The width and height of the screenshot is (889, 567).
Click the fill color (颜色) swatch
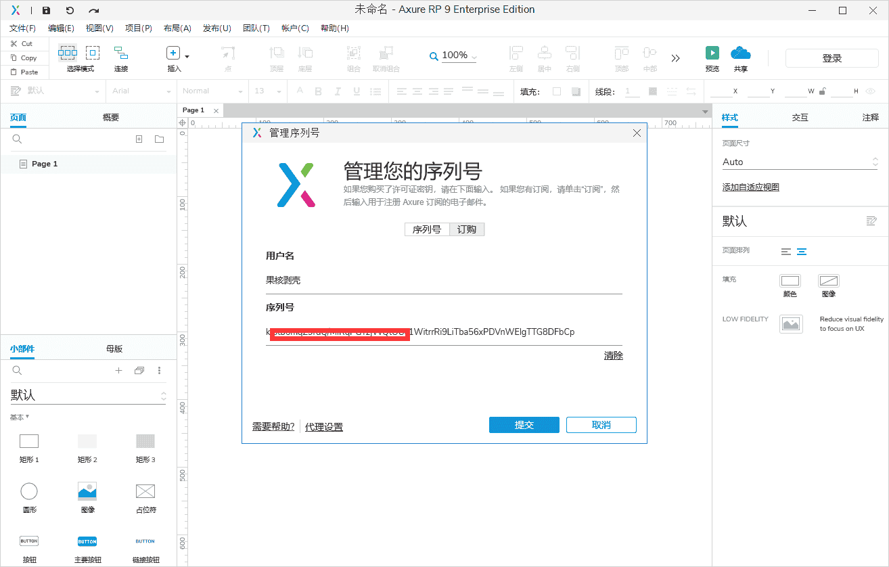(x=790, y=281)
